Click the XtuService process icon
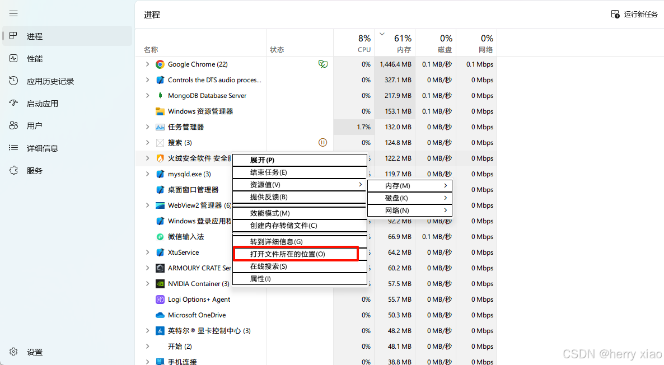This screenshot has width=664, height=365. (160, 252)
